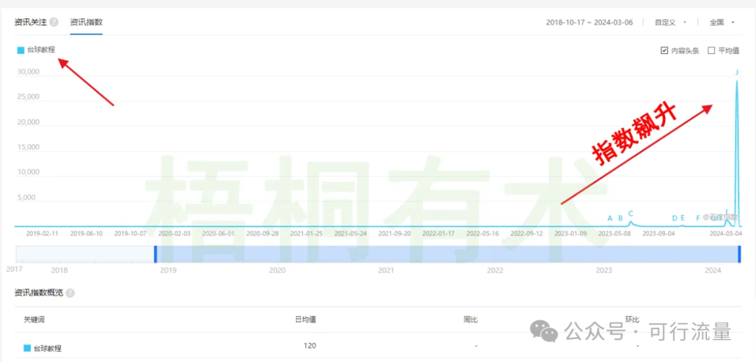Click the 2022 label on range timeline
Image resolution: width=756 pixels, height=362 pixels.
[x=495, y=270]
